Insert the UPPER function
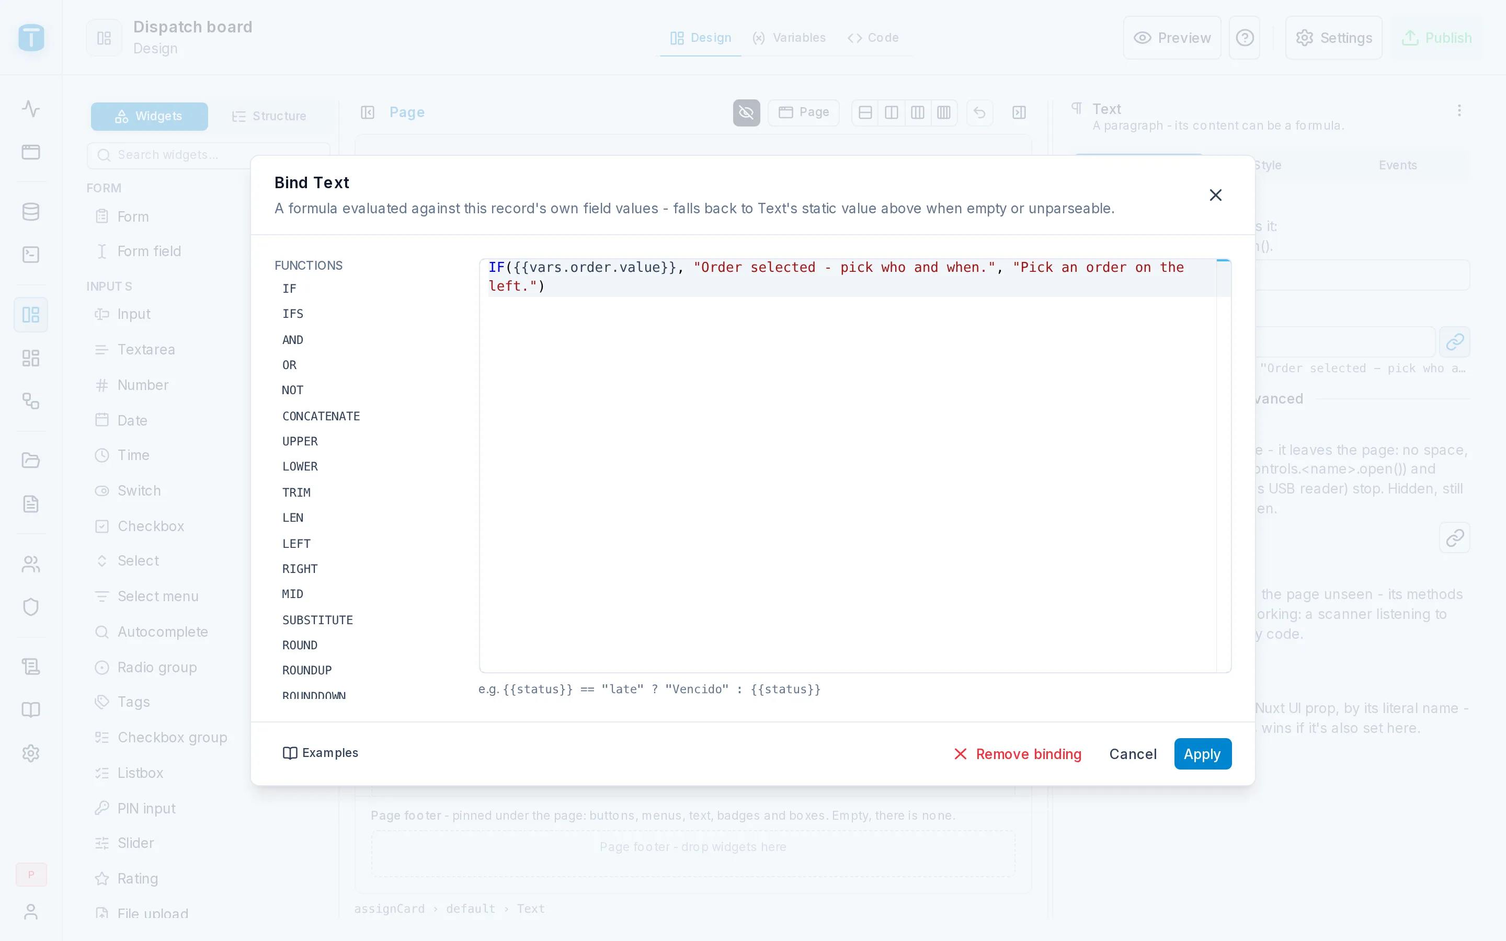Viewport: 1506px width, 941px height. point(300,441)
